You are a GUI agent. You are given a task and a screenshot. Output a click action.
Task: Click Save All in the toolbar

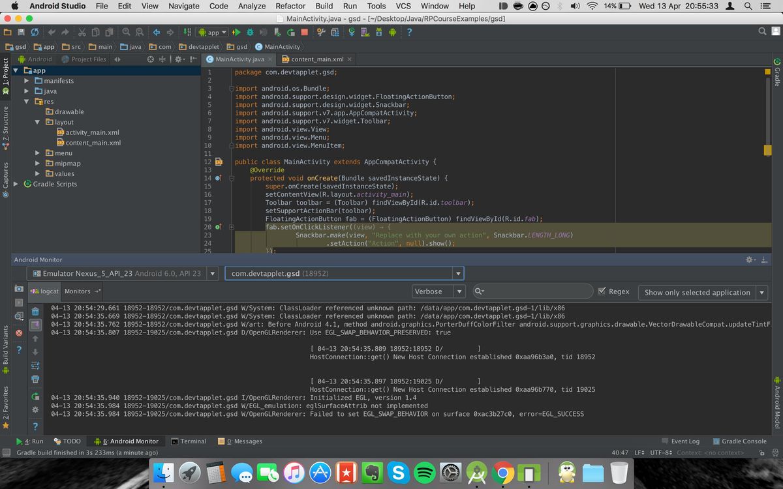pyautogui.click(x=21, y=32)
